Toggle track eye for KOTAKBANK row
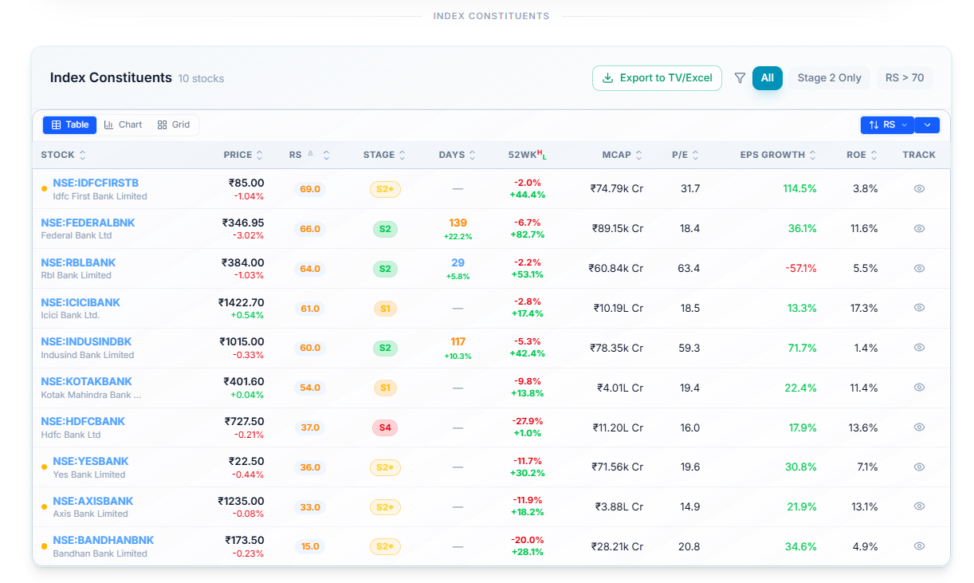The height and width of the screenshot is (583, 974). 919,388
